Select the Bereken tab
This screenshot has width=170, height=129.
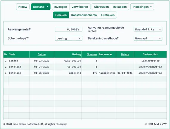[x=61, y=15]
